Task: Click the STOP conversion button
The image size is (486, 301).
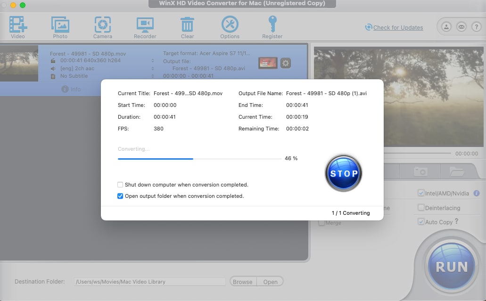Action: click(344, 173)
